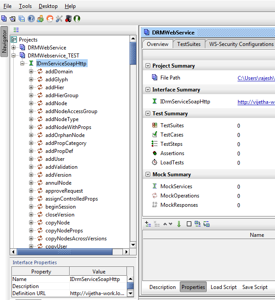Switch to the Description bottom tab

tap(163, 287)
